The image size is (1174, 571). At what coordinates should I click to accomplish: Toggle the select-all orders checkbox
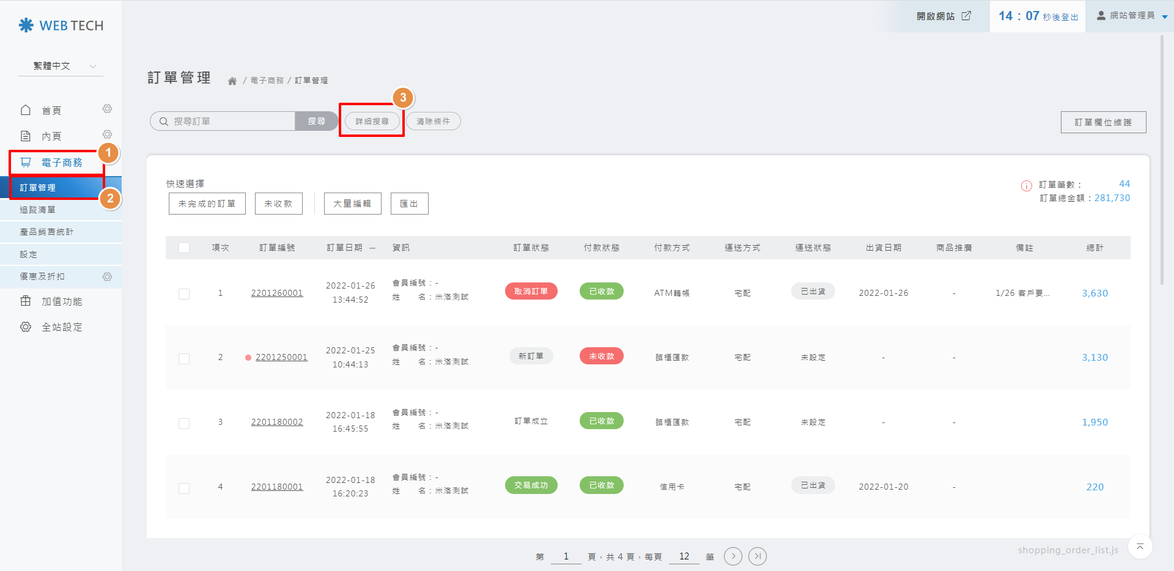(x=184, y=248)
